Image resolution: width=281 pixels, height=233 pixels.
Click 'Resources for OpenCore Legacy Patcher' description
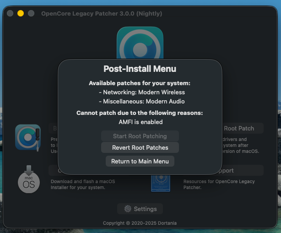(x=219, y=184)
